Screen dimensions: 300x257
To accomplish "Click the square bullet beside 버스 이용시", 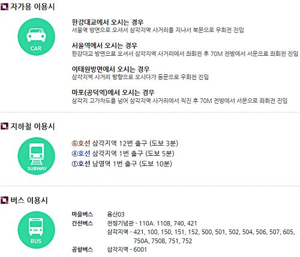I will point(4,200).
